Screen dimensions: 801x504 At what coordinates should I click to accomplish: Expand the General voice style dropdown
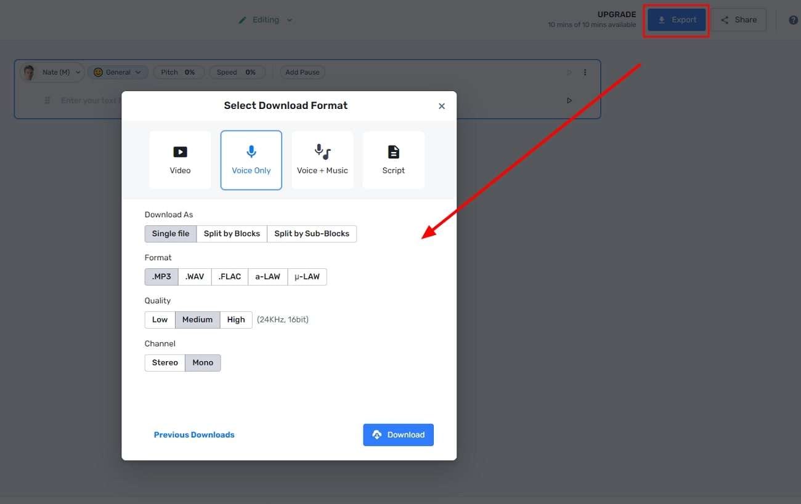click(x=118, y=72)
